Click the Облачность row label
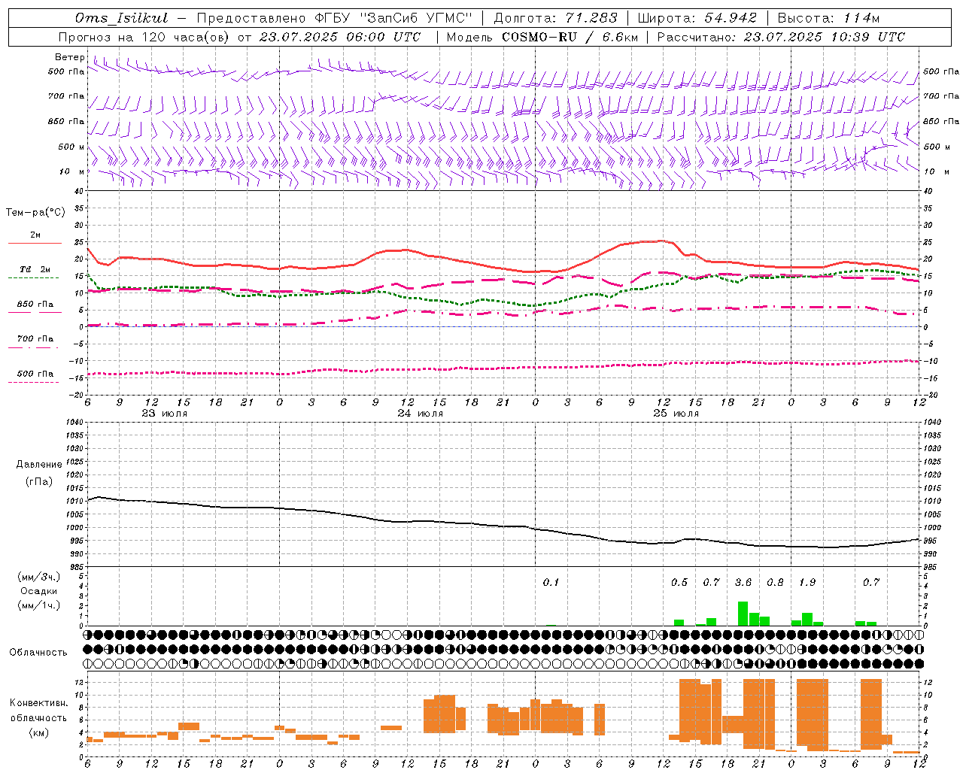Image resolution: width=963 pixels, height=770 pixels. pyautogui.click(x=38, y=652)
